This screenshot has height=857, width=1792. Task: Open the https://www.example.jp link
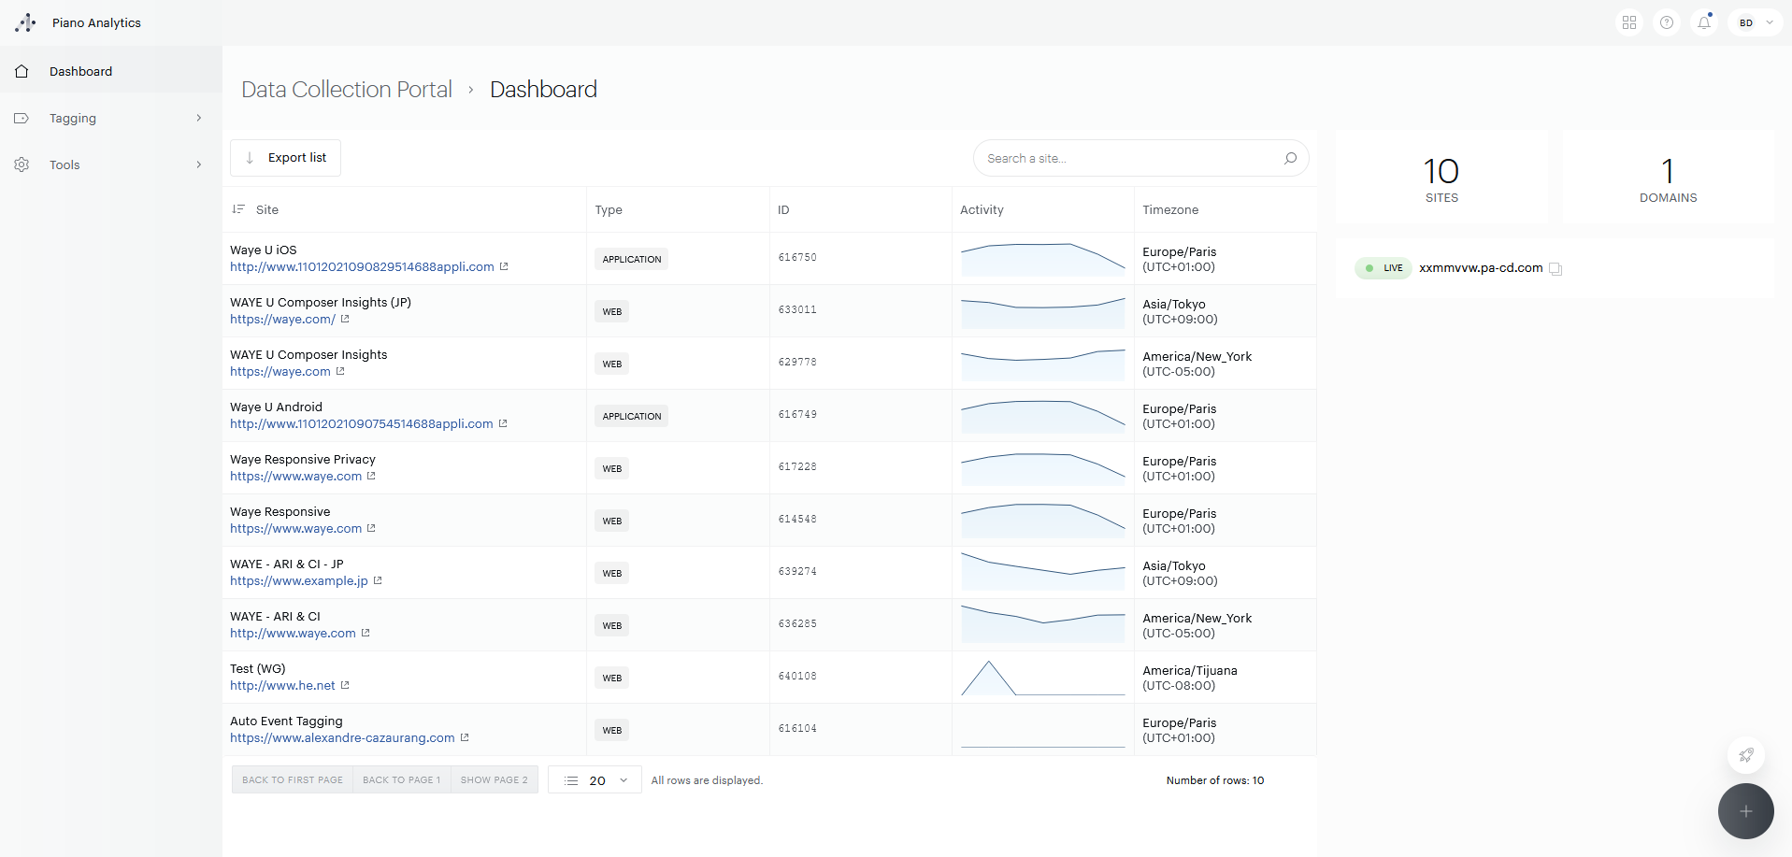(x=299, y=581)
